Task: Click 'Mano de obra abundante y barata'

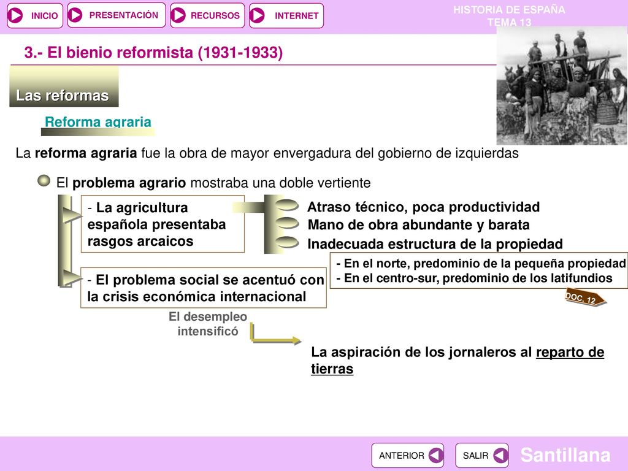Action: 418,224
